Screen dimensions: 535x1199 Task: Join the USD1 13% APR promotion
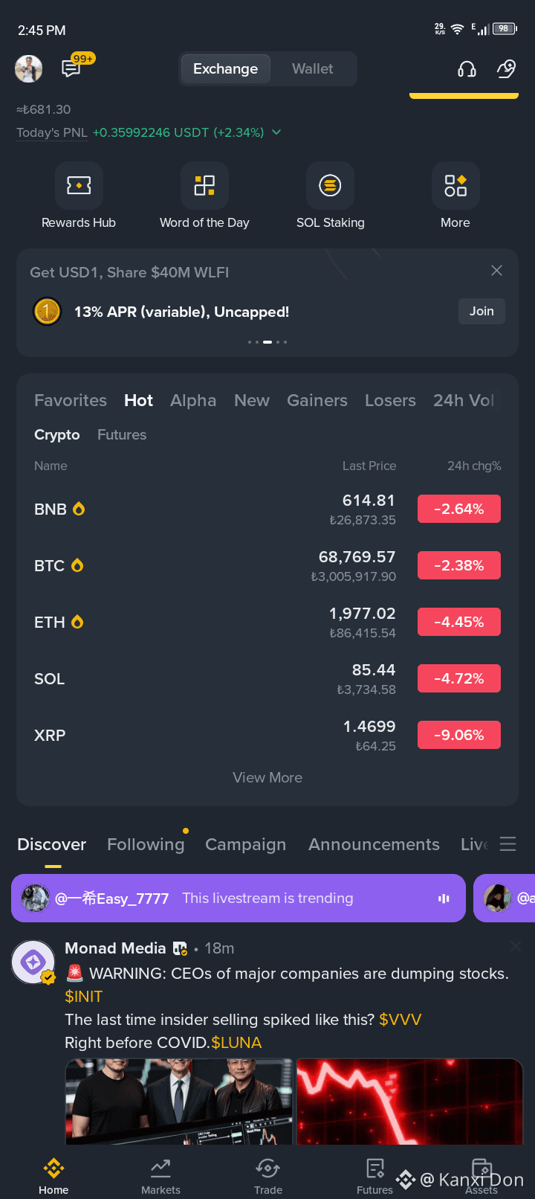(481, 311)
